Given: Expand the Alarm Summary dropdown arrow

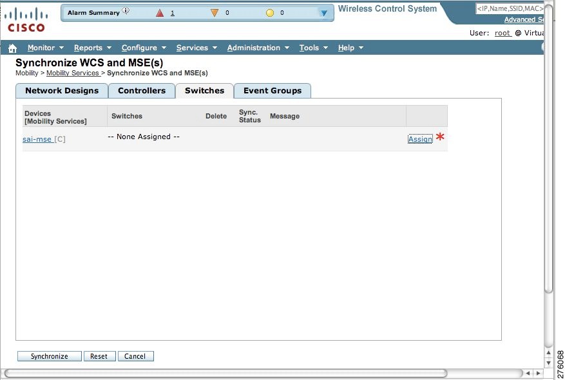Looking at the screenshot, I should (x=324, y=14).
